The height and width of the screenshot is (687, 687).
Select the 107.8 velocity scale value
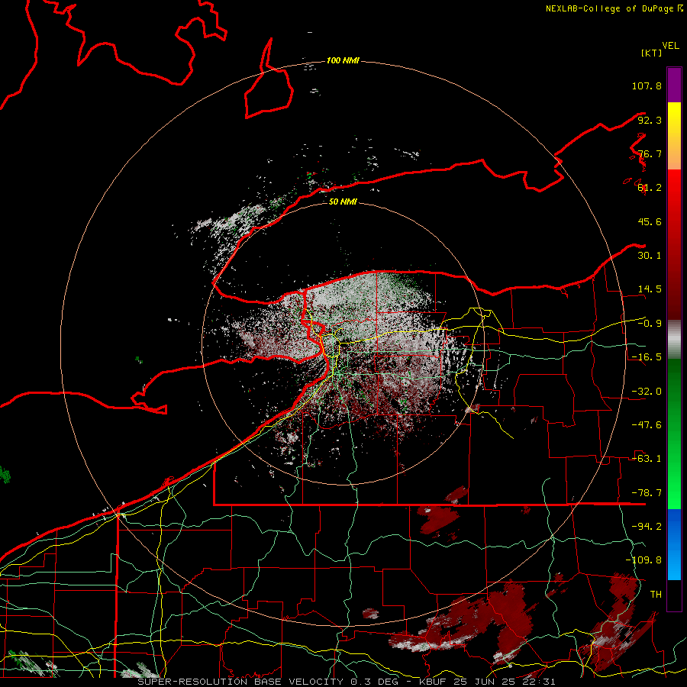click(x=647, y=85)
